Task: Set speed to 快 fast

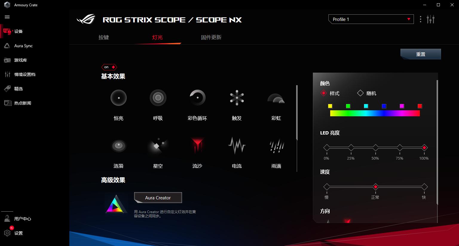Action: click(x=424, y=187)
